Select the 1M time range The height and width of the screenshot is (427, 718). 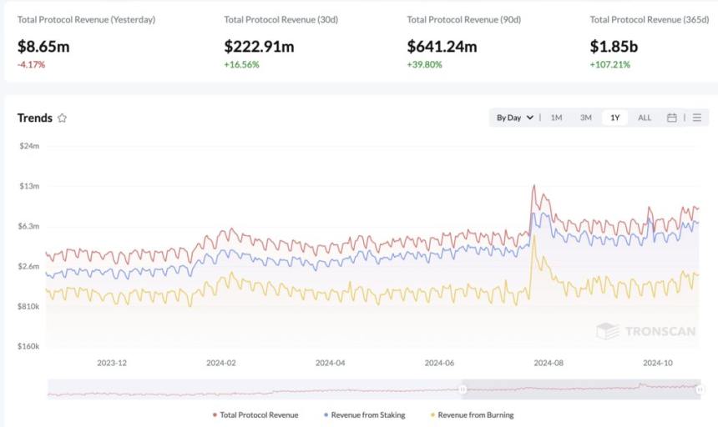(556, 118)
